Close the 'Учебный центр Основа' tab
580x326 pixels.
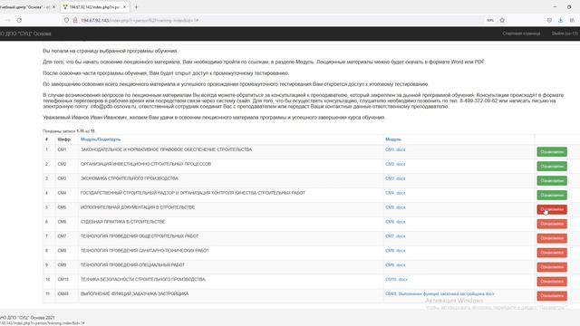coord(53,7)
